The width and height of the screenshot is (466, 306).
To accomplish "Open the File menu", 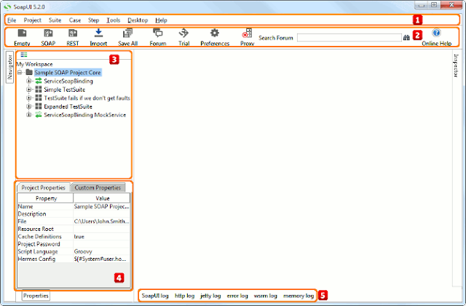I will 12,20.
